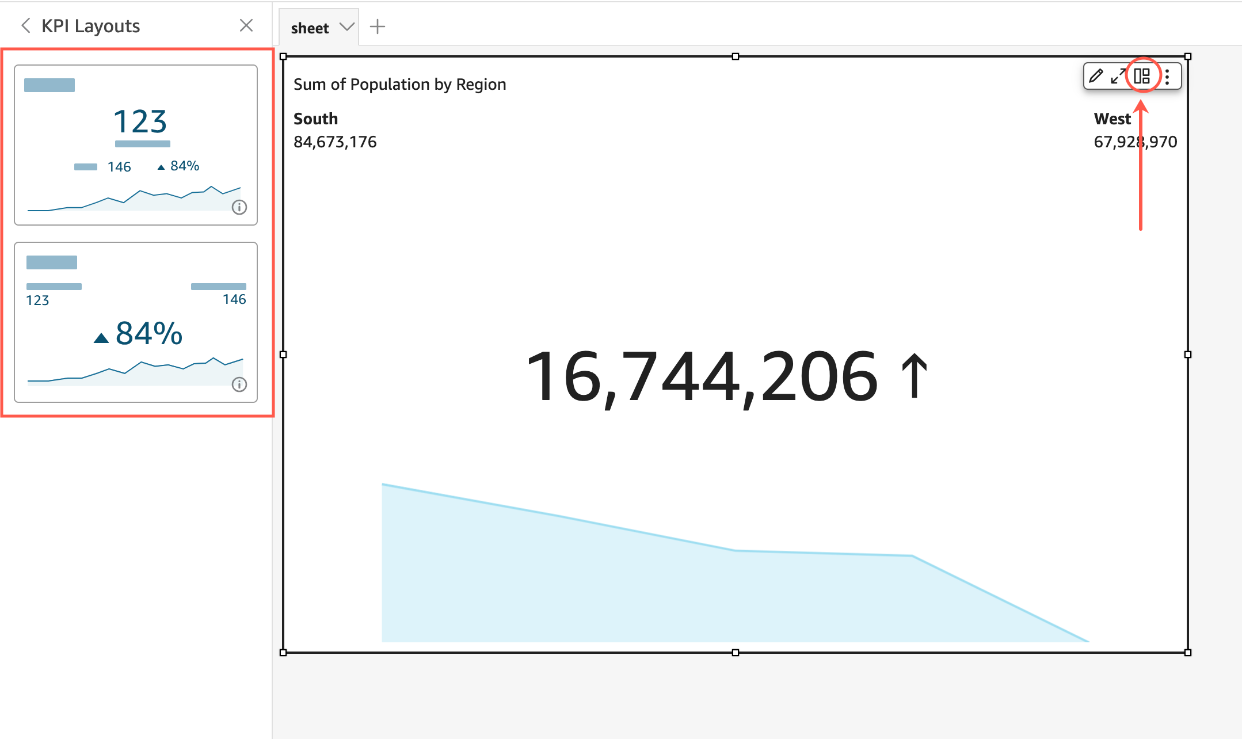Click the info icon on first KPI layout
Screen dimensions: 1242x739
240,208
